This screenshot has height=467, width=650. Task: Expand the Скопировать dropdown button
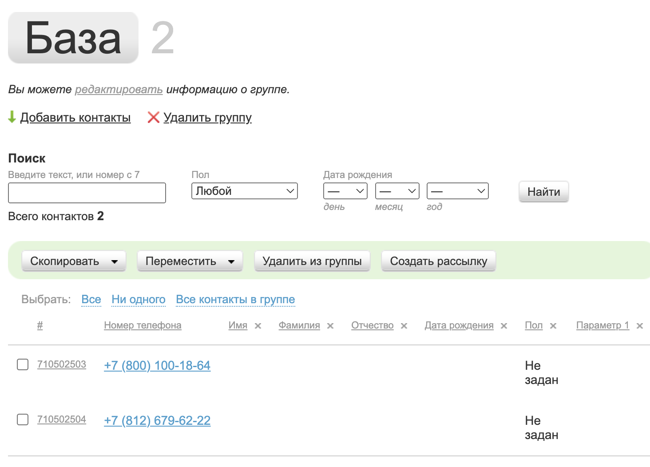pyautogui.click(x=74, y=261)
